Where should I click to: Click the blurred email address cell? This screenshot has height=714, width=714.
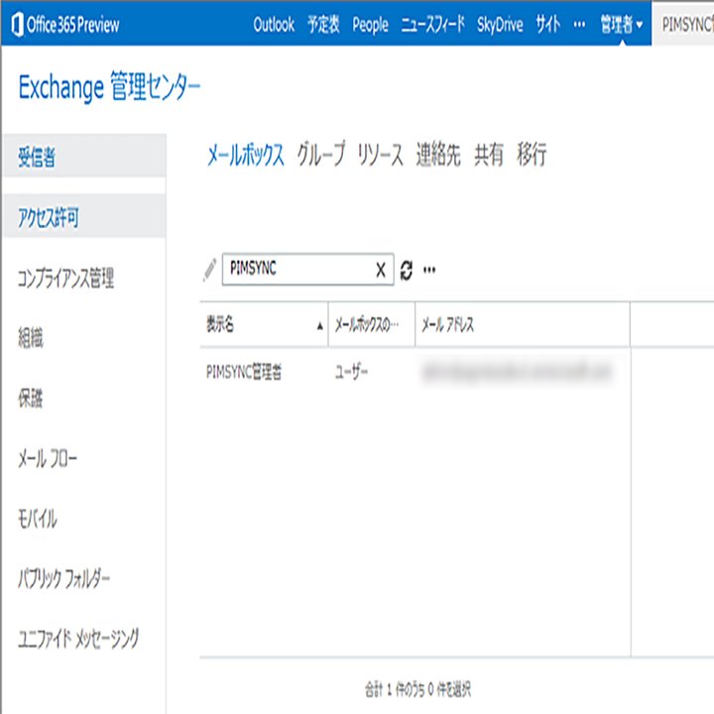pos(518,373)
